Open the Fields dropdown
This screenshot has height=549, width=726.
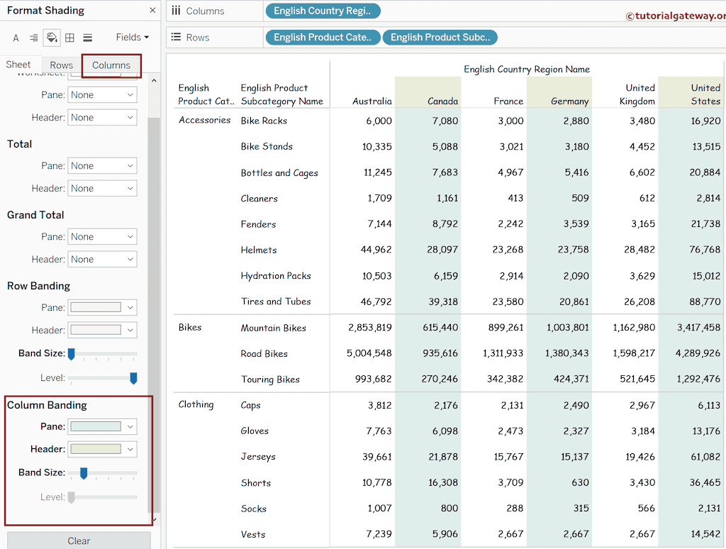132,38
